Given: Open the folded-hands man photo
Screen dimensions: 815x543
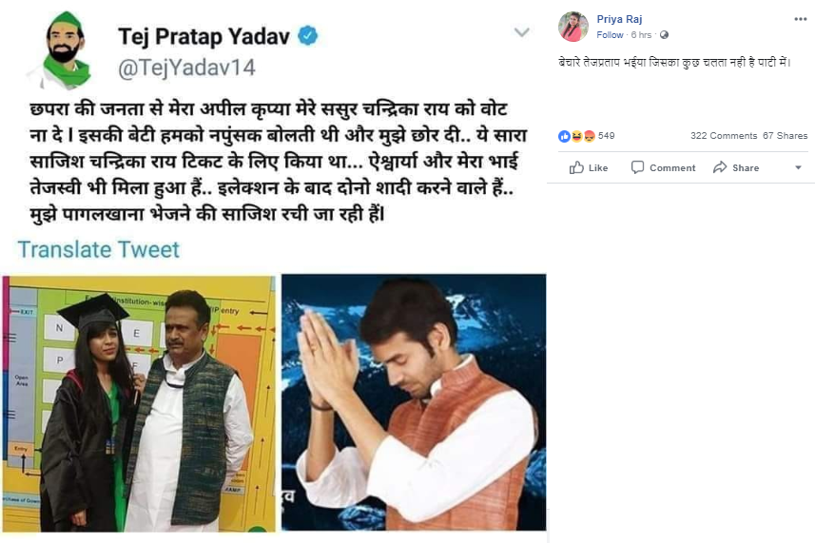Looking at the screenshot, I should 414,402.
